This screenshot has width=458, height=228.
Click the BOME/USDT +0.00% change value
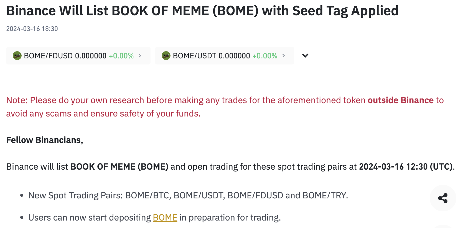[265, 56]
